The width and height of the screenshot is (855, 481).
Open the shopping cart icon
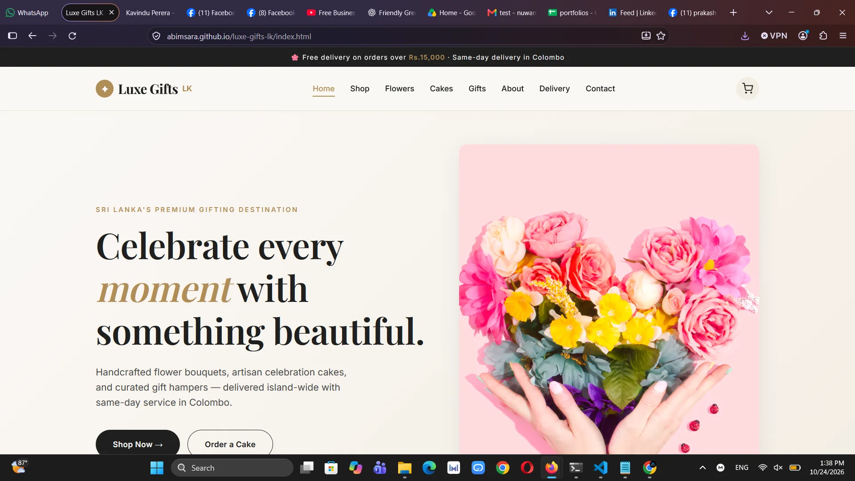tap(747, 89)
